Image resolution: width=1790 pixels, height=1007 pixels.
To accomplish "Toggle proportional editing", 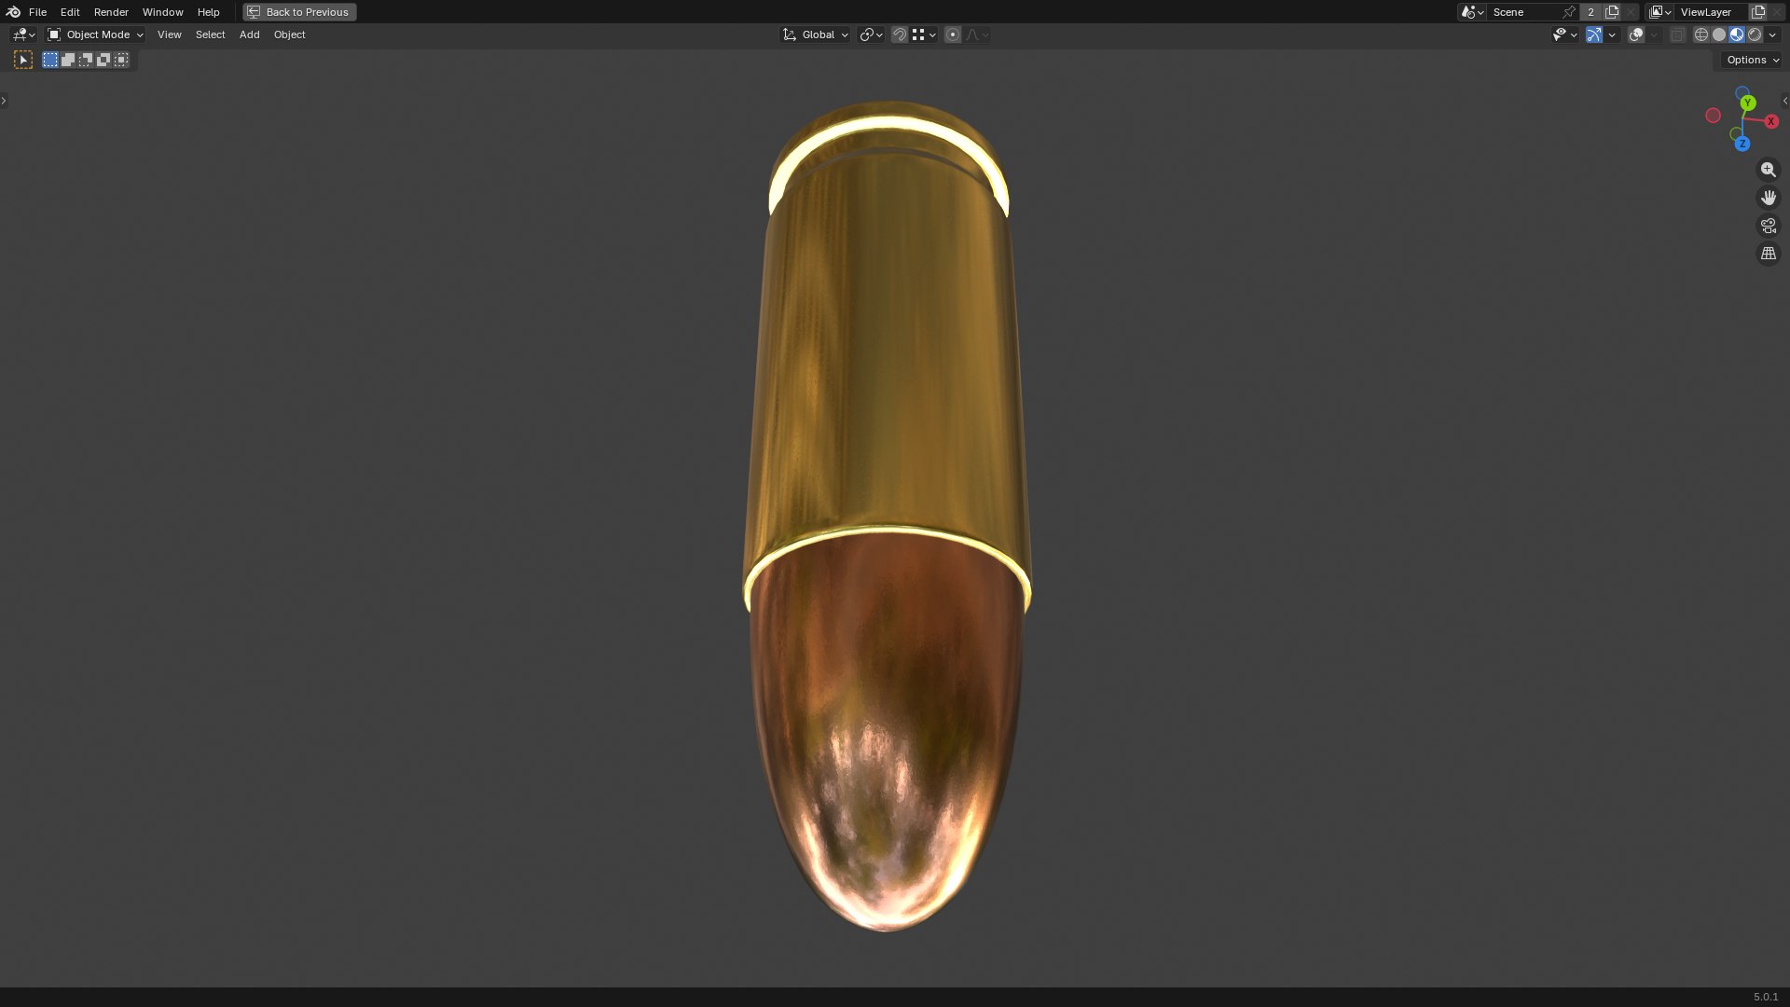I will [x=953, y=34].
